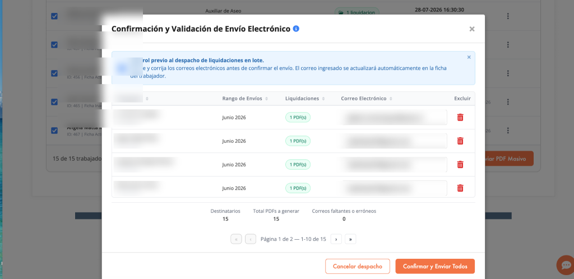Toggle checkbox for worker ID 467
574x279 pixels.
pos(54,130)
